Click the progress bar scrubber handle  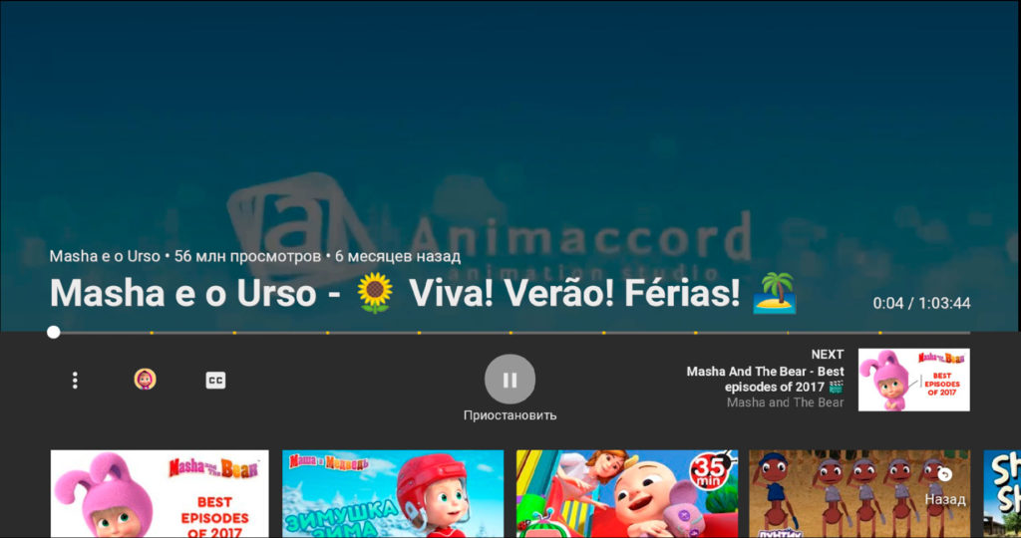[x=54, y=333]
